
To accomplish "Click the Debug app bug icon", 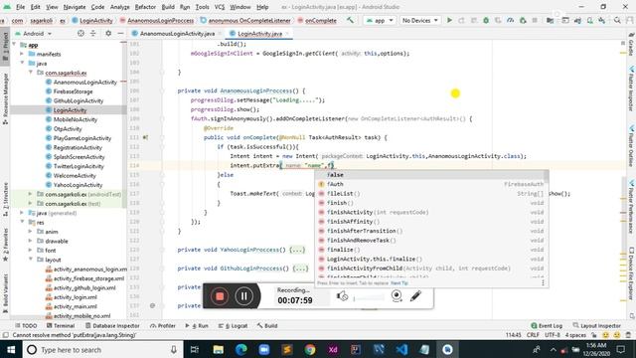I will (486, 20).
